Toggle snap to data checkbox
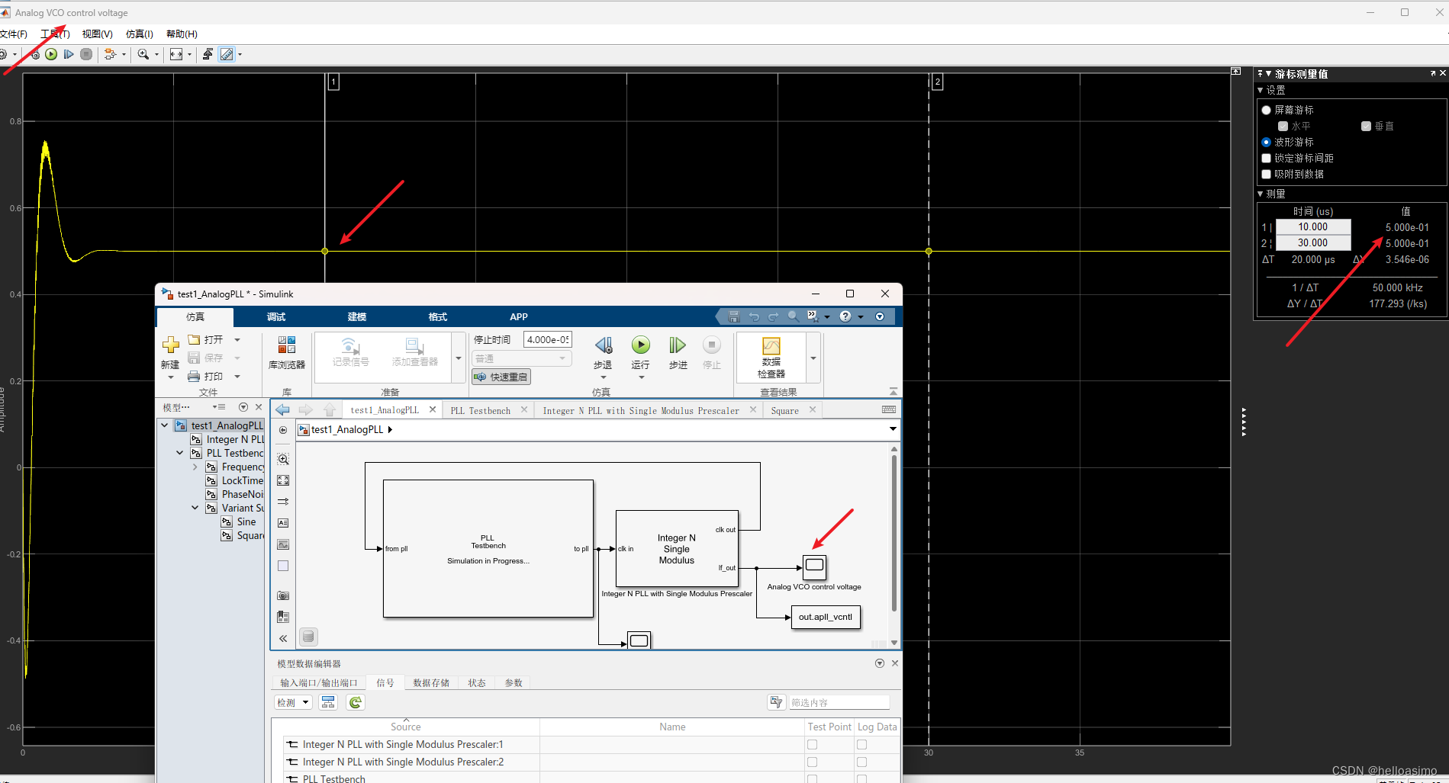The image size is (1449, 783). point(1267,174)
